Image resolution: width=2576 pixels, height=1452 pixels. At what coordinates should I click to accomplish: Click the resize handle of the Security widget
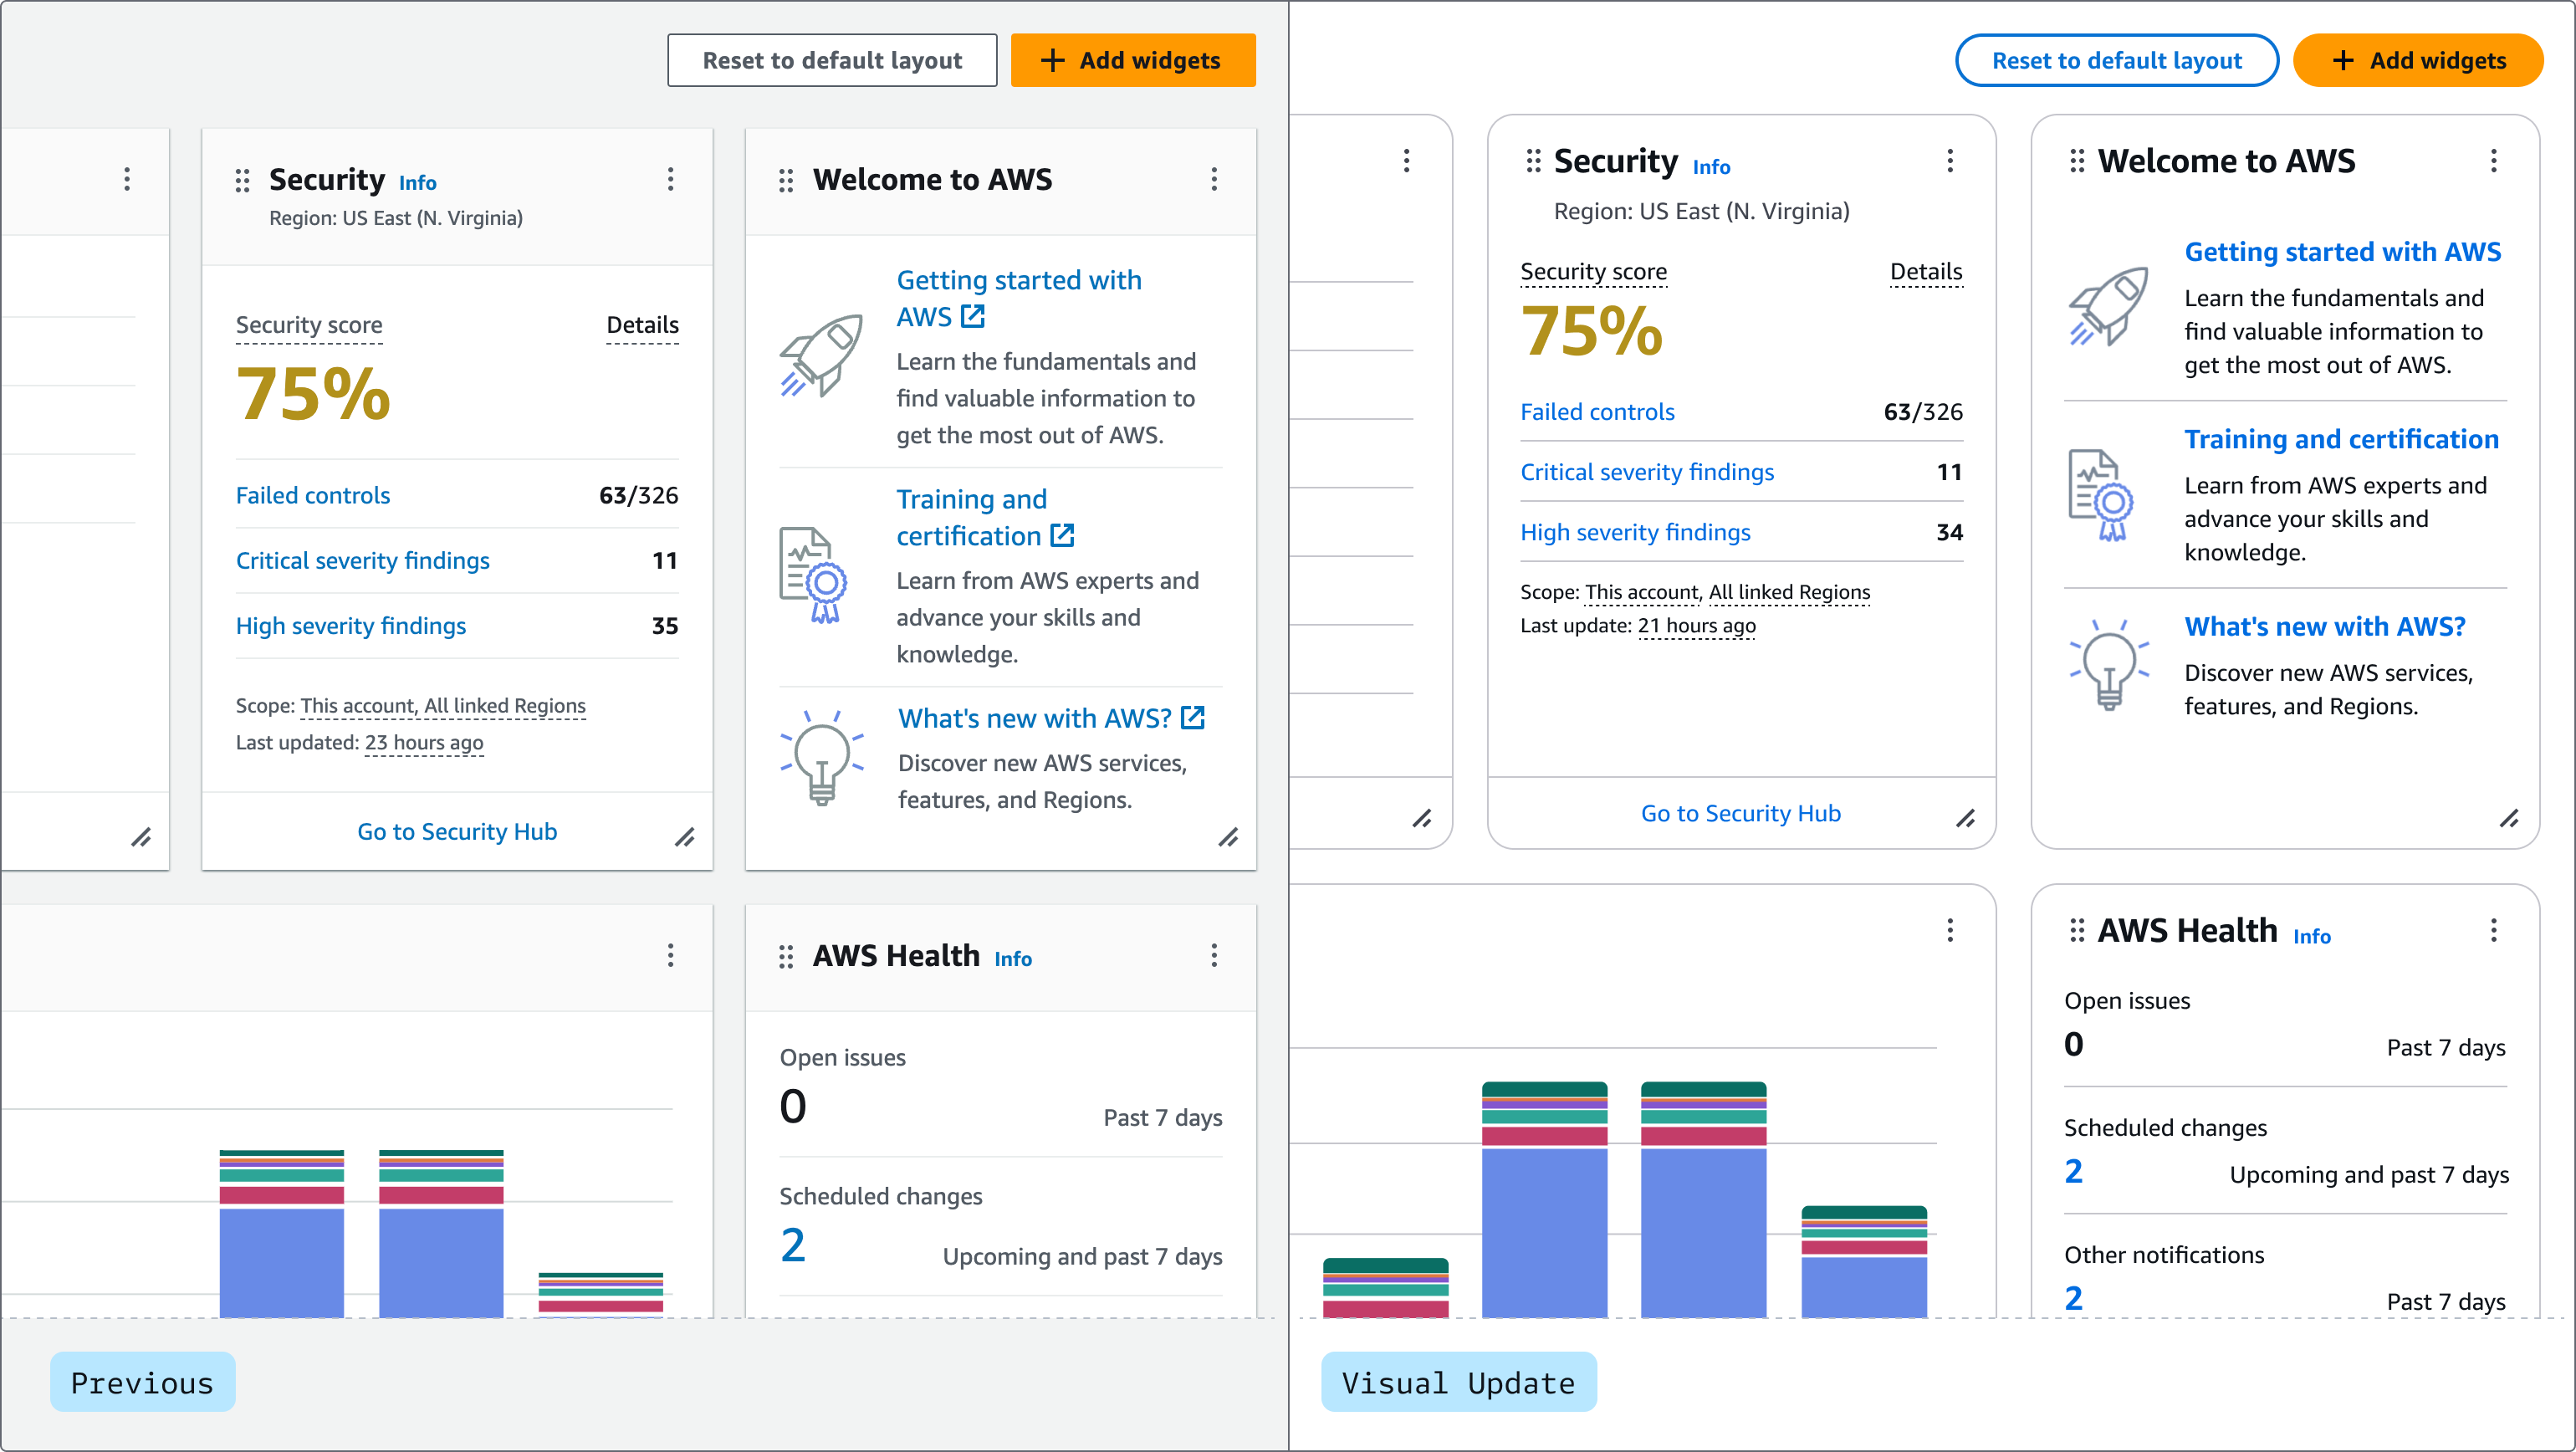(686, 838)
